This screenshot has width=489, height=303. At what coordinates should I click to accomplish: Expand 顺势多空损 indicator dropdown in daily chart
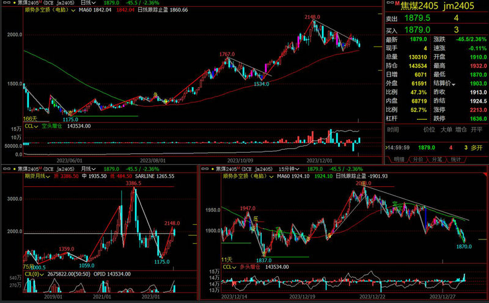point(73,10)
